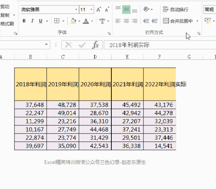Confirm entry with checkmark

pyautogui.click(x=82, y=45)
